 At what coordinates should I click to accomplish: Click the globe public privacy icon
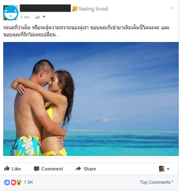(x=37, y=17)
